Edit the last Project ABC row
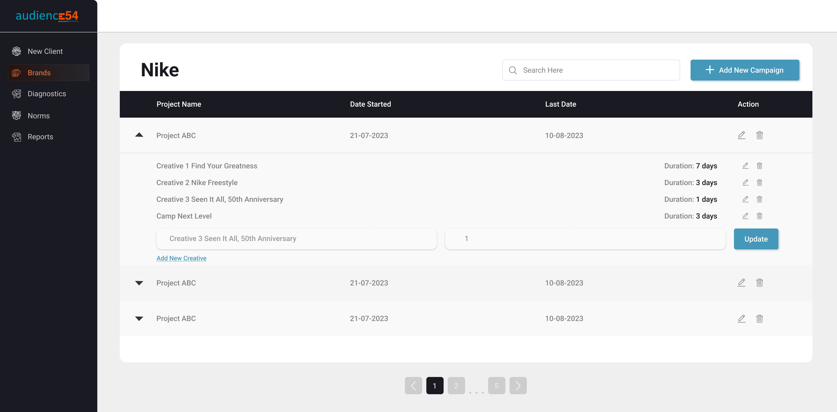Image resolution: width=837 pixels, height=412 pixels. pyautogui.click(x=742, y=318)
